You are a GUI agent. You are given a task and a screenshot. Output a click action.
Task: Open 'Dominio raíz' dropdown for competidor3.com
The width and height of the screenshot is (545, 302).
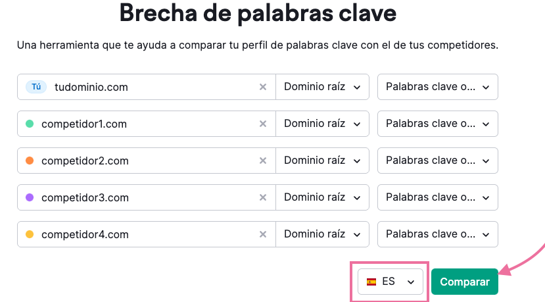pos(322,197)
